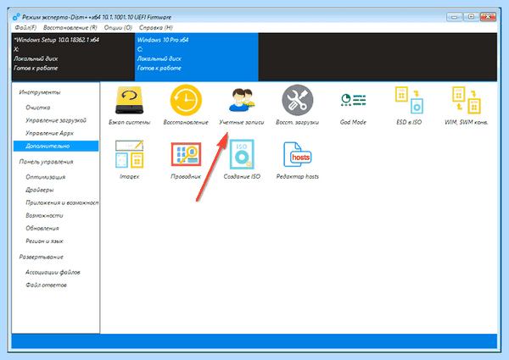Viewport: 509px width, 360px height.
Task: Open Возможности section
Action: [44, 215]
